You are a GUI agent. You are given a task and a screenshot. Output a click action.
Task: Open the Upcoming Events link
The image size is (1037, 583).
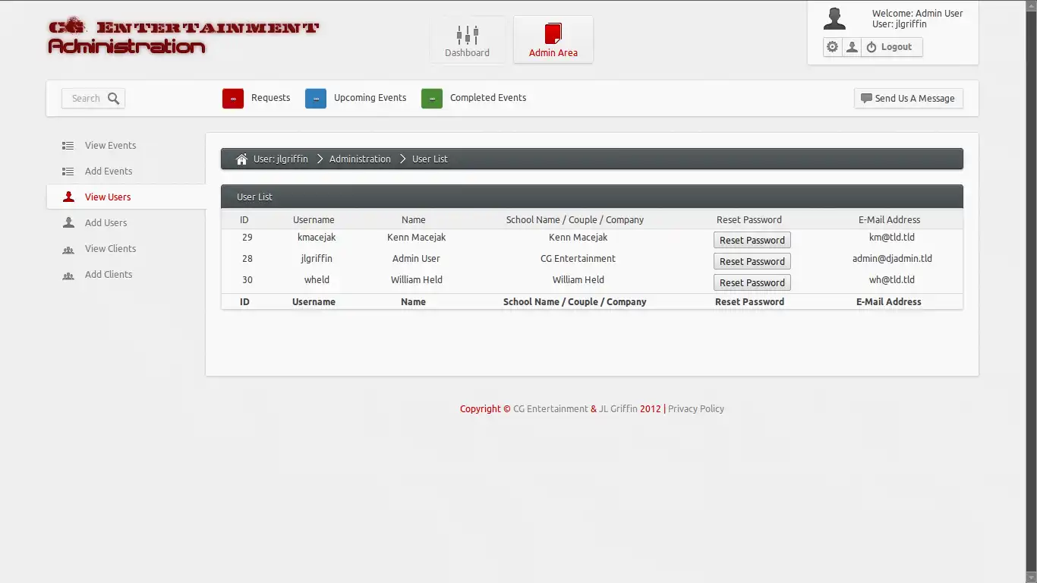click(x=370, y=98)
